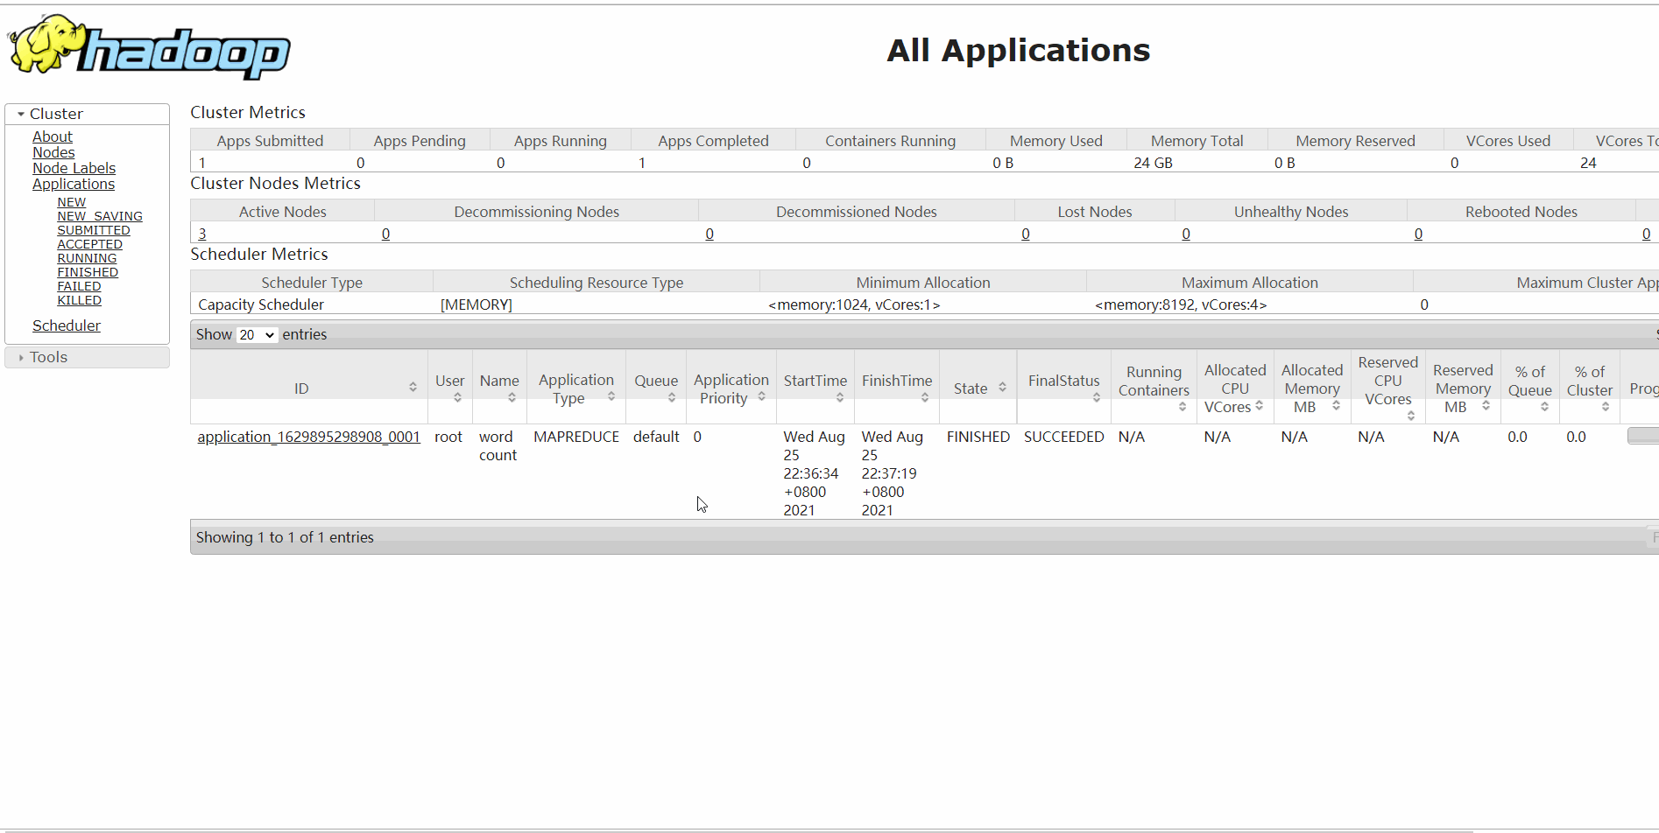Sort by State column arrows
The height and width of the screenshot is (833, 1659).
click(1002, 387)
